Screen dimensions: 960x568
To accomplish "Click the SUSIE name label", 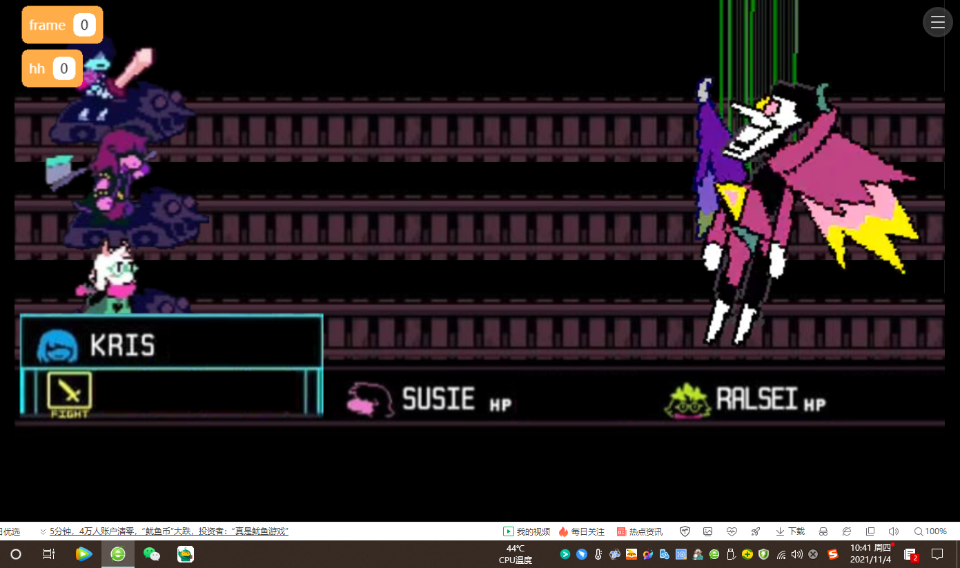I will 439,399.
